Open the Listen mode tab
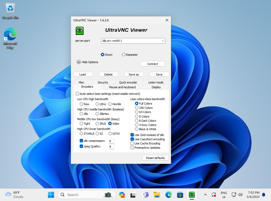Screen dimensions: 271x201 (156, 82)
